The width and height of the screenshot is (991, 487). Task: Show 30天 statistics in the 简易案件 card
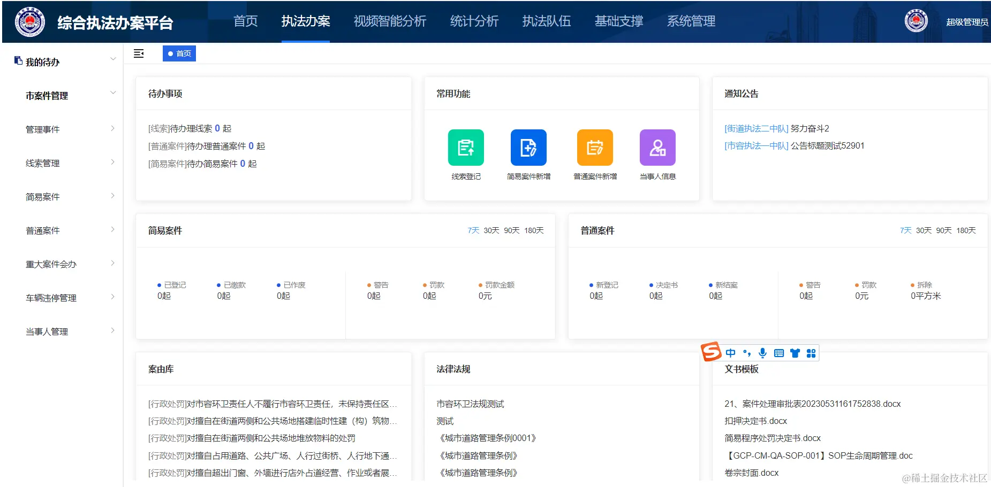click(x=491, y=230)
